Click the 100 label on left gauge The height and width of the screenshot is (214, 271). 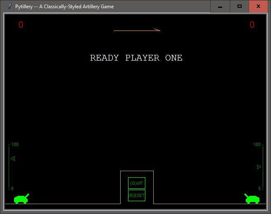[x=15, y=144]
